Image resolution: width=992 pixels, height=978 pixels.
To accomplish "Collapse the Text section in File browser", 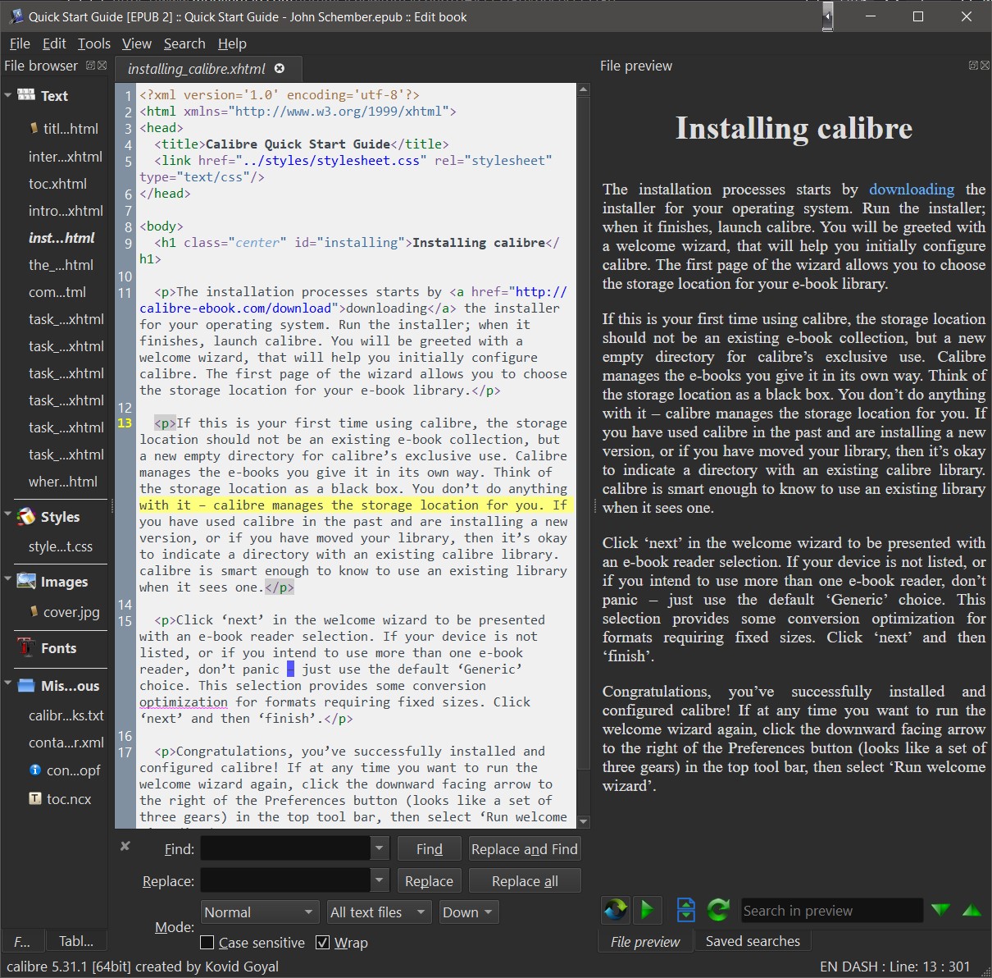I will click(7, 95).
